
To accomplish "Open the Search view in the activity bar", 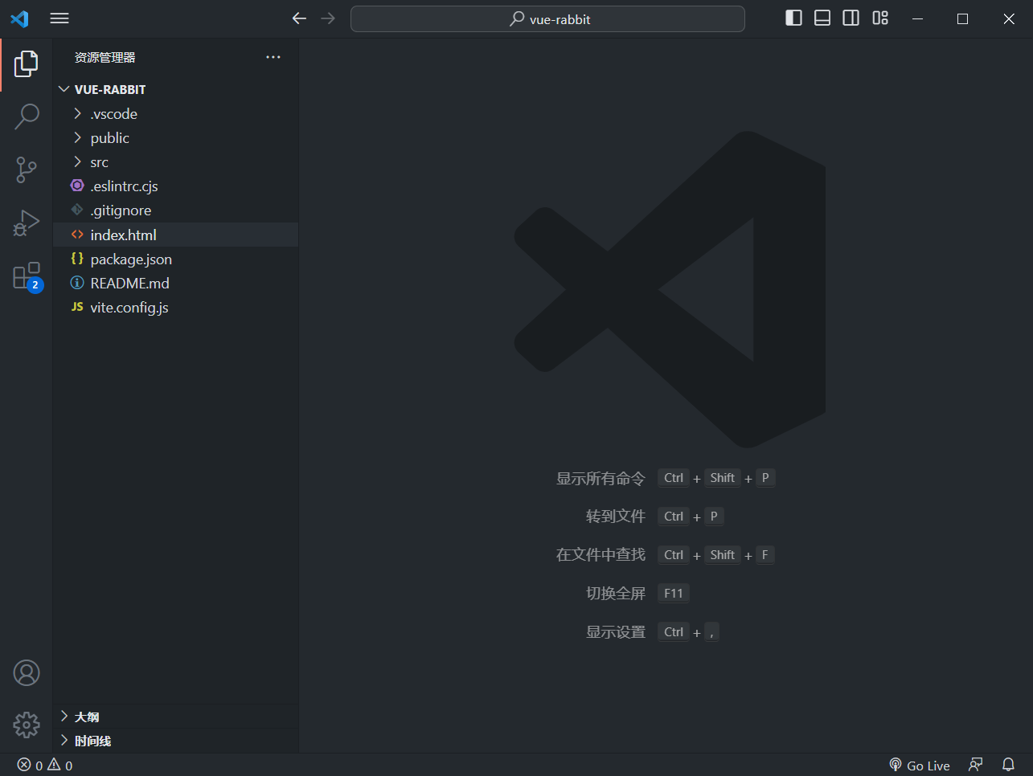I will [27, 116].
